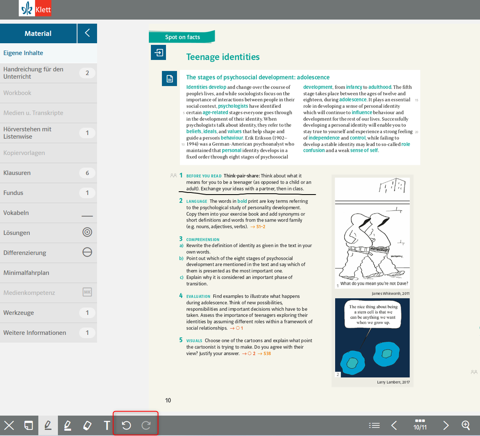Select the highlighter marker tool
The height and width of the screenshot is (436, 480).
68,425
